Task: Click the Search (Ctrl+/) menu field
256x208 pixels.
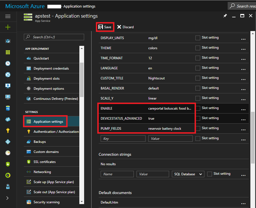Action: (54, 37)
